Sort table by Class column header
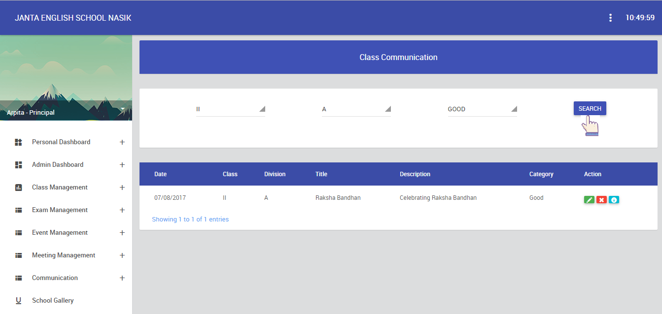Viewport: 662px width, 314px height. pyautogui.click(x=230, y=174)
